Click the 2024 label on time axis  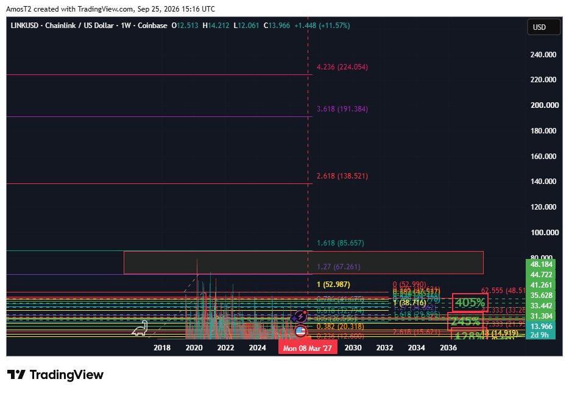point(258,348)
